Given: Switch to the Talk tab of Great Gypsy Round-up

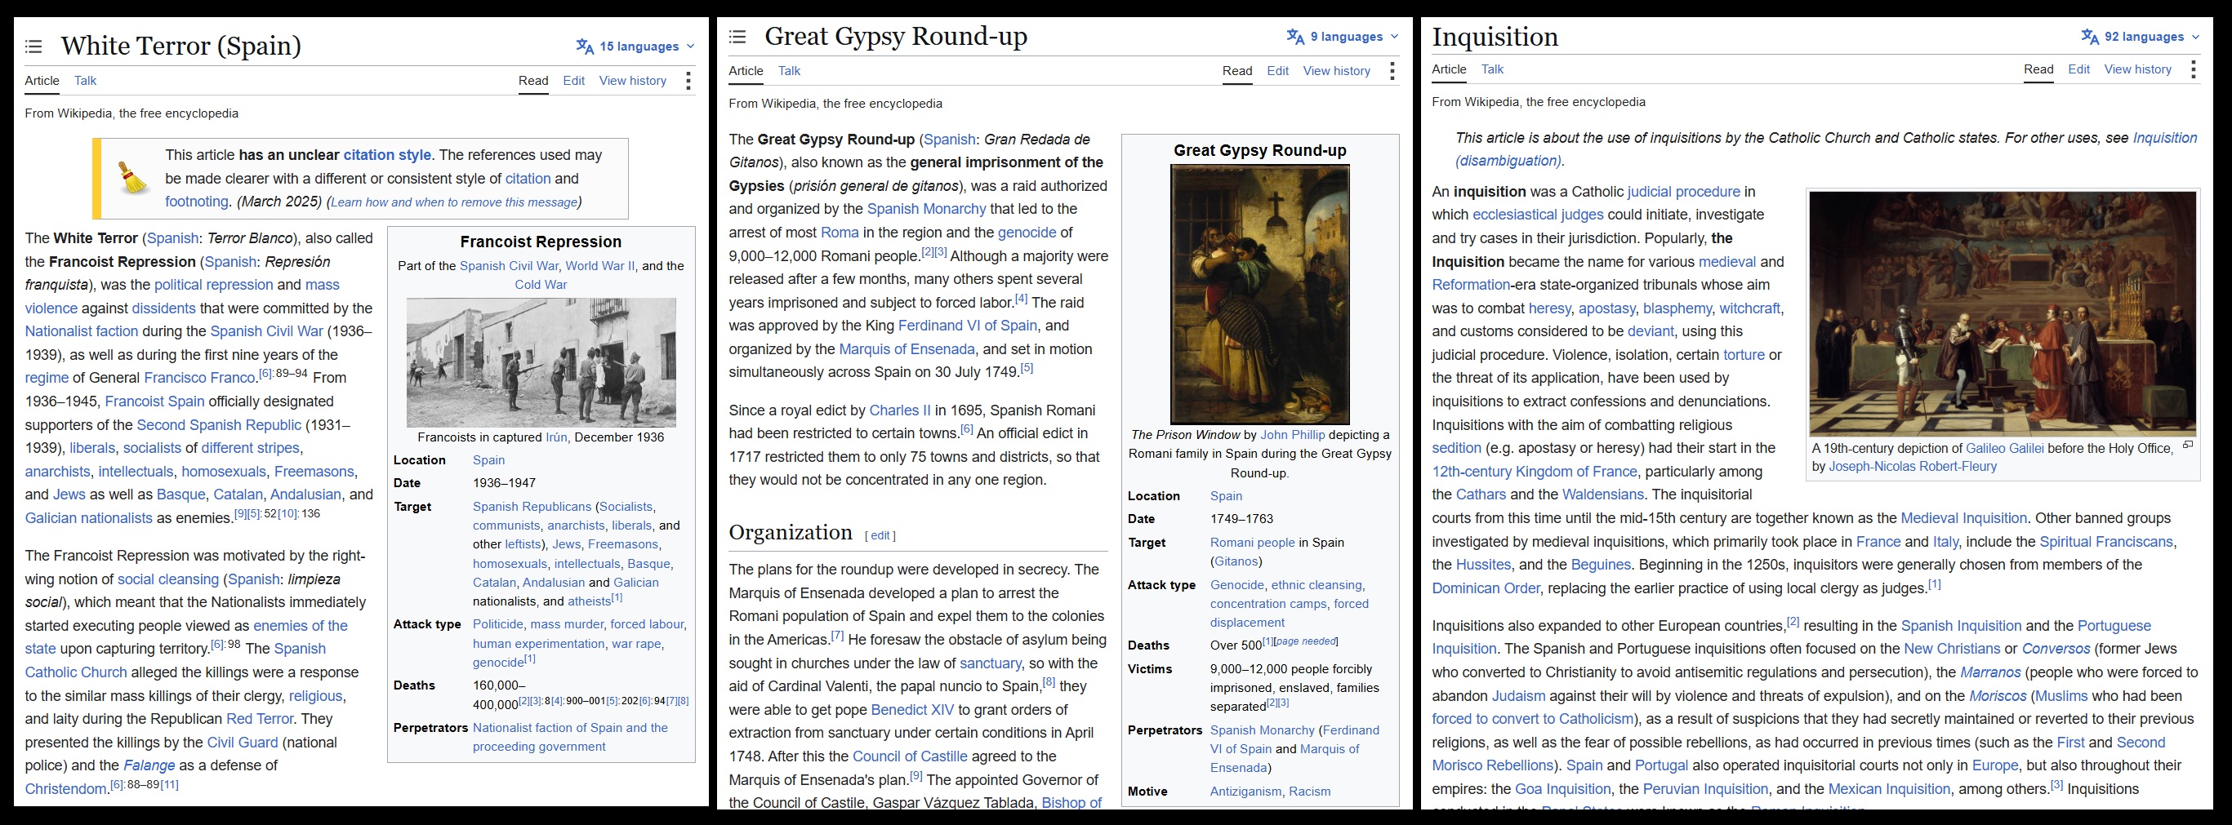Looking at the screenshot, I should click(x=788, y=71).
